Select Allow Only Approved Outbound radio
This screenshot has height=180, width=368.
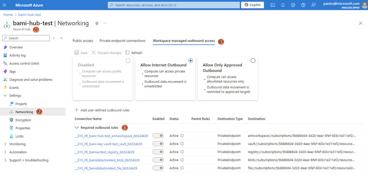pyautogui.click(x=253, y=61)
